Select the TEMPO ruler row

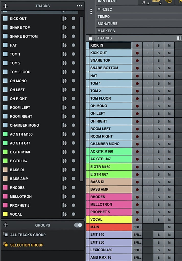click(x=139, y=17)
